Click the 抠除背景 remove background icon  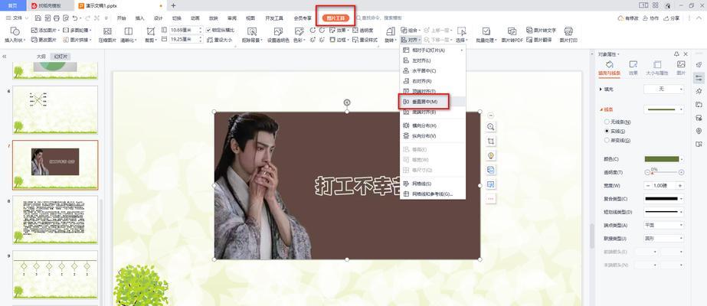pos(252,31)
